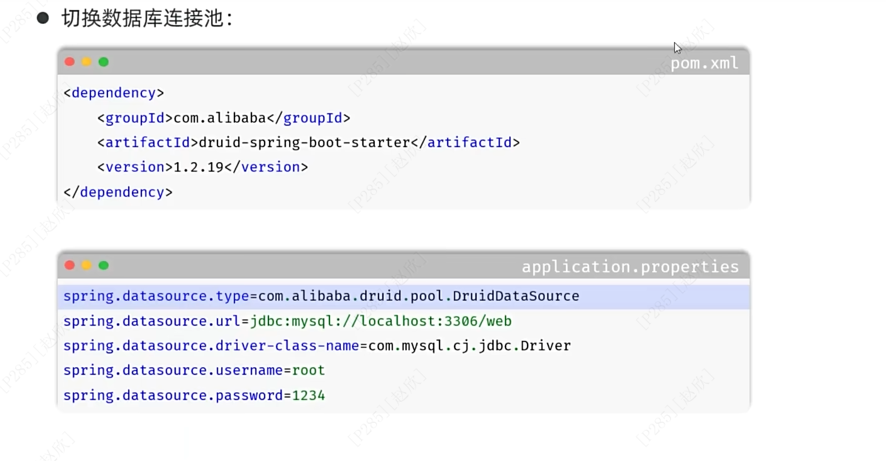Screen dimensions: 886x461
Task: Click red close dot on pom.xml window
Action: 70,62
